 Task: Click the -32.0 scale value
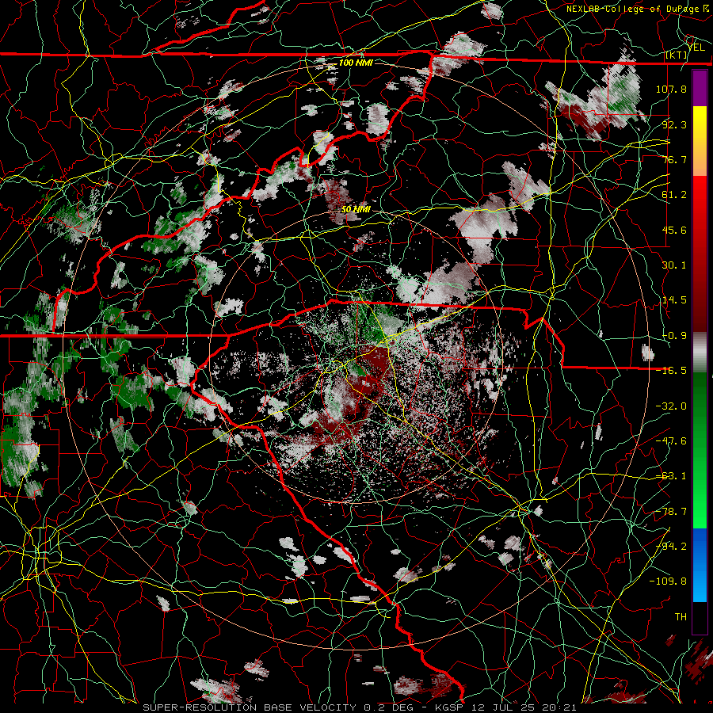(671, 406)
